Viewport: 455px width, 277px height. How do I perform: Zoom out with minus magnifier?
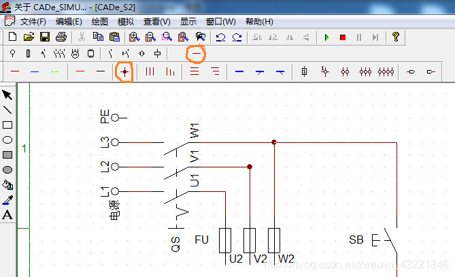(x=150, y=37)
